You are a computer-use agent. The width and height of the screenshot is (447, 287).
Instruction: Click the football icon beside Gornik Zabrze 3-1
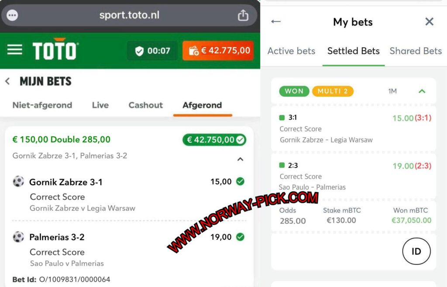[18, 181]
